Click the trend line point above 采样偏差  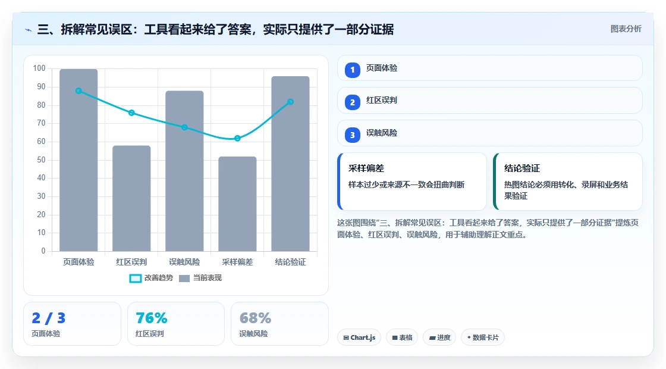click(x=237, y=138)
